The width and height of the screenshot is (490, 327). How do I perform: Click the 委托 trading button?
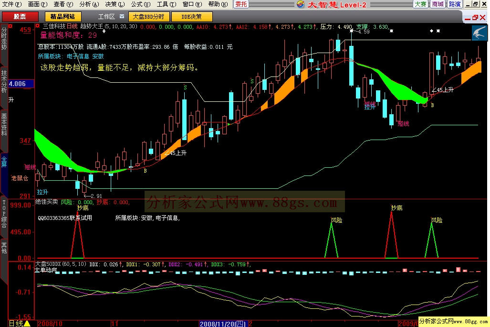pyautogui.click(x=241, y=4)
